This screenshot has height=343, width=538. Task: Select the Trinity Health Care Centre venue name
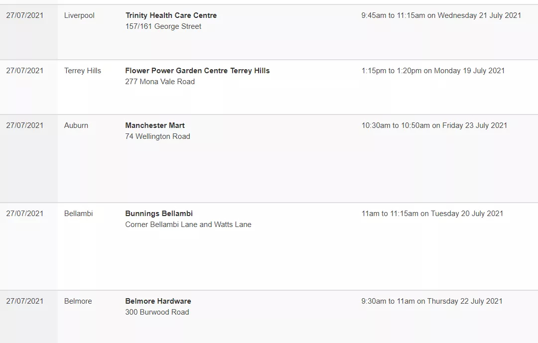[171, 15]
